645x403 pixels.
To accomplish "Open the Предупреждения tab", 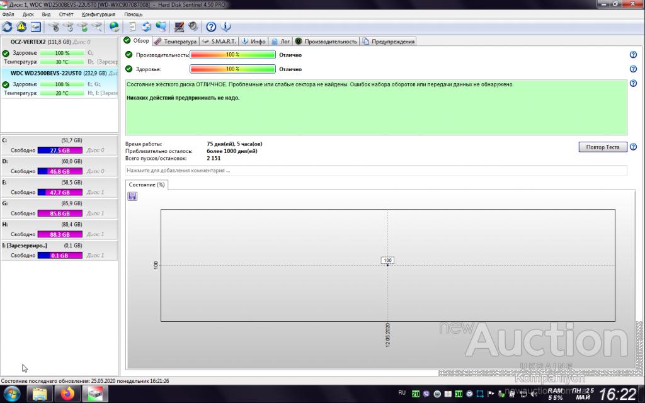I will click(x=388, y=41).
